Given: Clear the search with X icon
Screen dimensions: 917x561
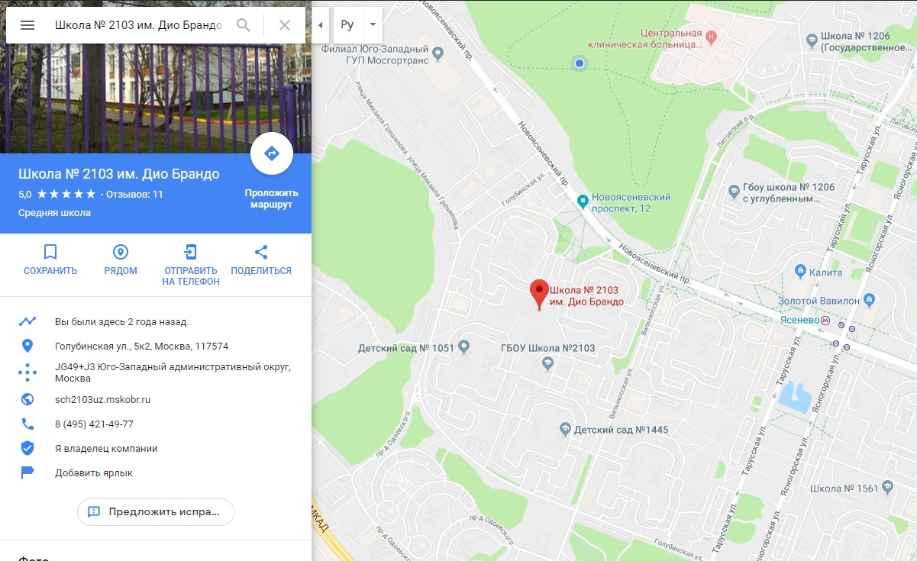Looking at the screenshot, I should coord(285,25).
